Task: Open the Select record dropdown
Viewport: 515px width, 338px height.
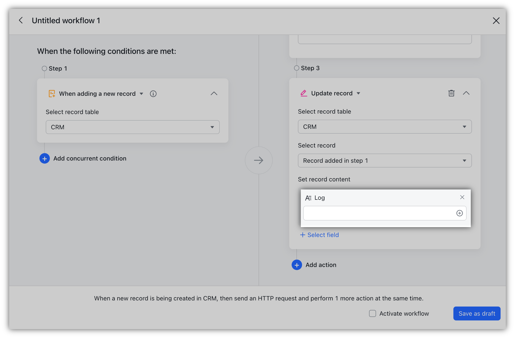Action: 385,160
